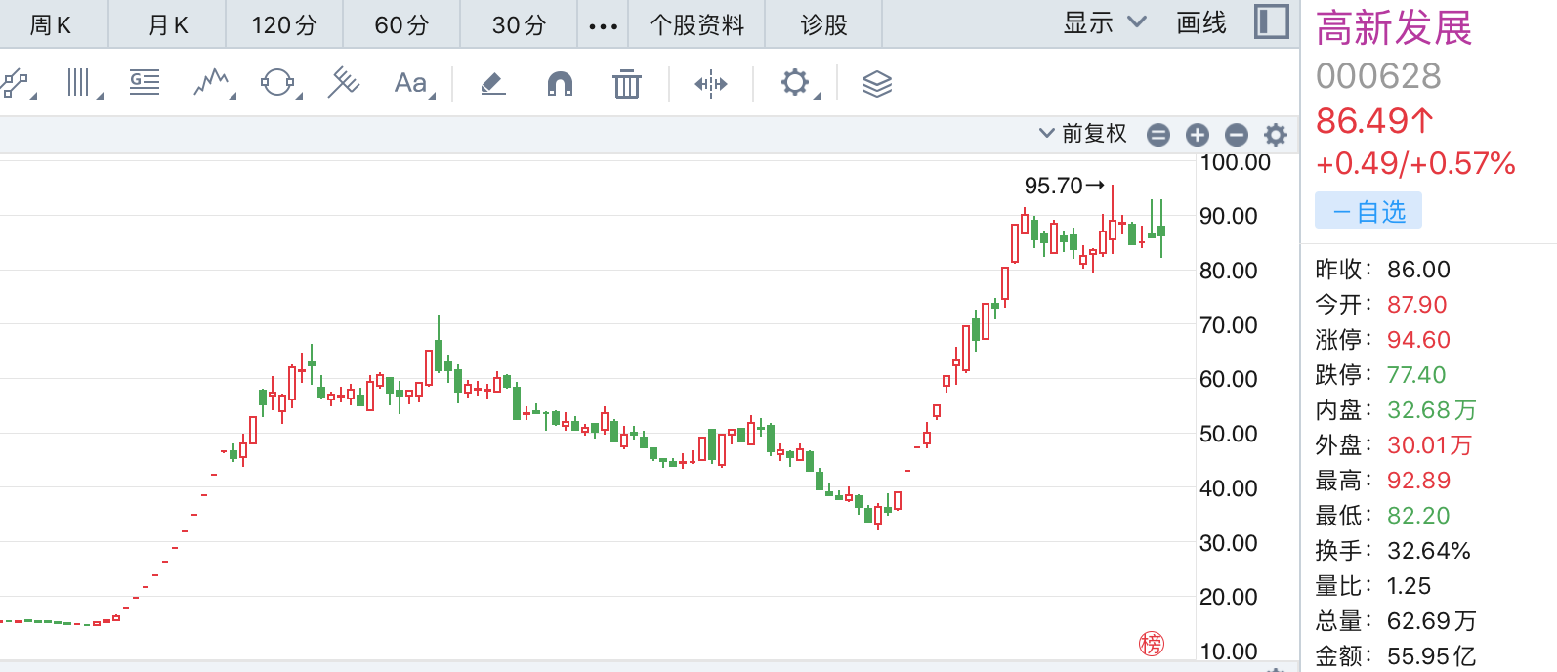This screenshot has width=1557, height=672.
Task: Click the 量比 value 1.25
Action: [x=1409, y=586]
